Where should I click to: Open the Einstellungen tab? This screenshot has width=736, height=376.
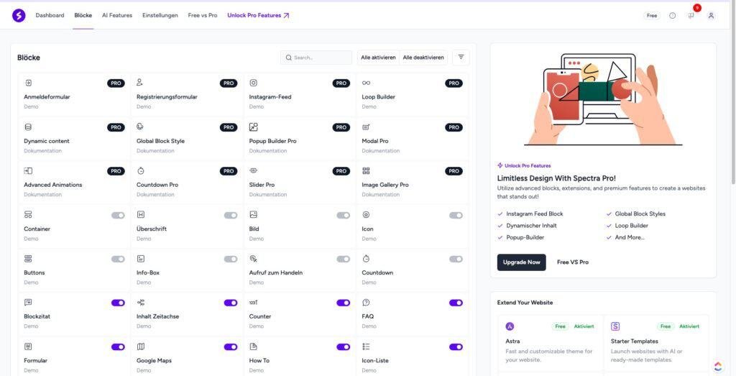click(160, 15)
